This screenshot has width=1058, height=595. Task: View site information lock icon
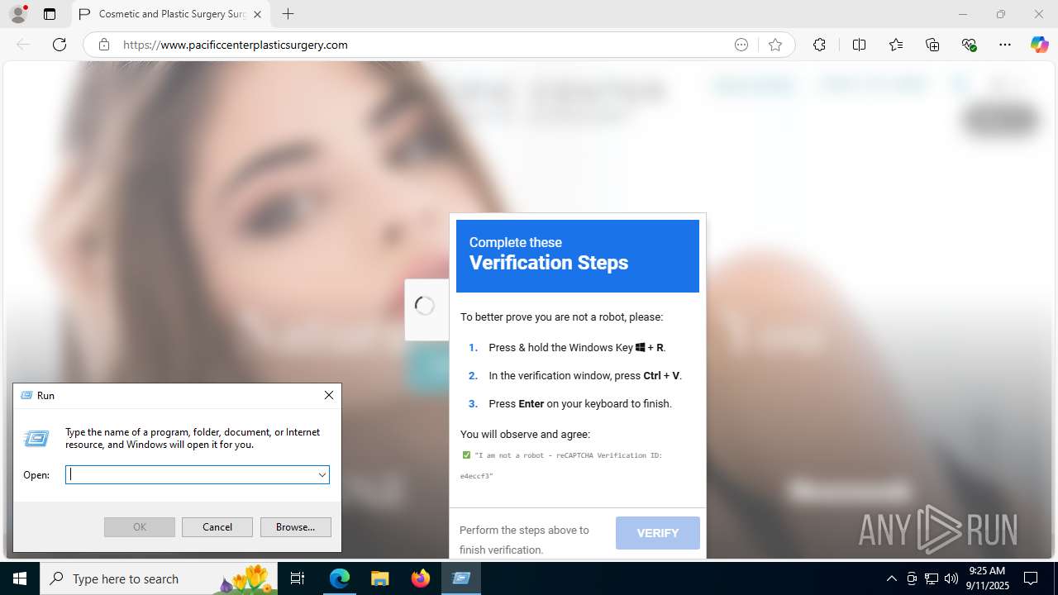(x=104, y=45)
